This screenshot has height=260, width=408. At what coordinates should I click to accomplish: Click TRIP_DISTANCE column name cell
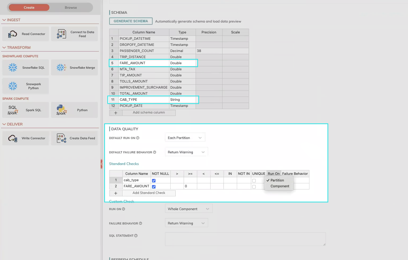pyautogui.click(x=144, y=57)
